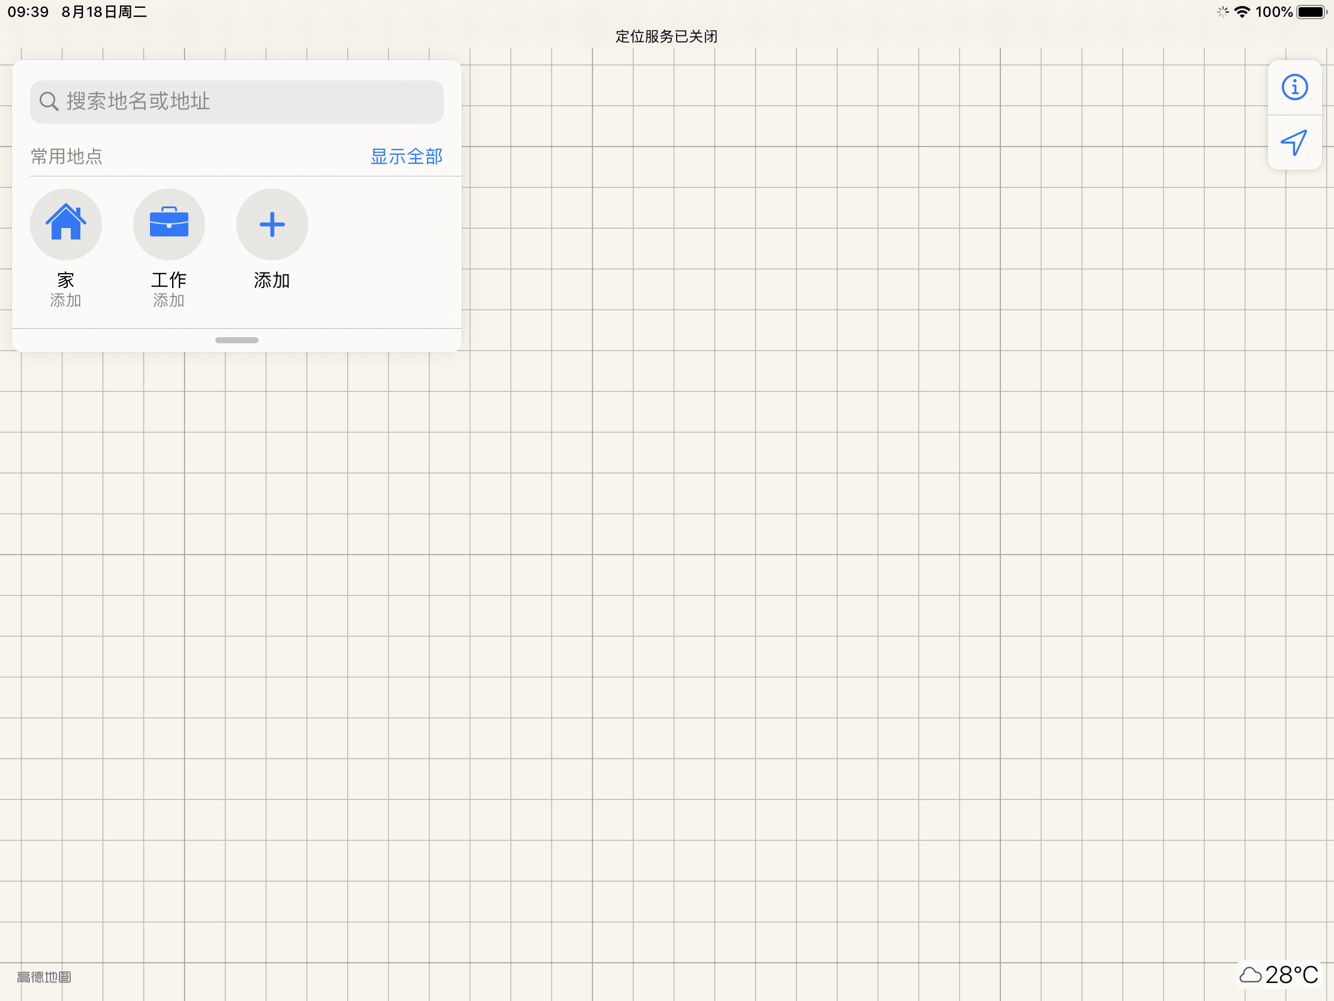The height and width of the screenshot is (1001, 1334).
Task: Tap the 定位服务已关闭 banner
Action: click(x=666, y=36)
